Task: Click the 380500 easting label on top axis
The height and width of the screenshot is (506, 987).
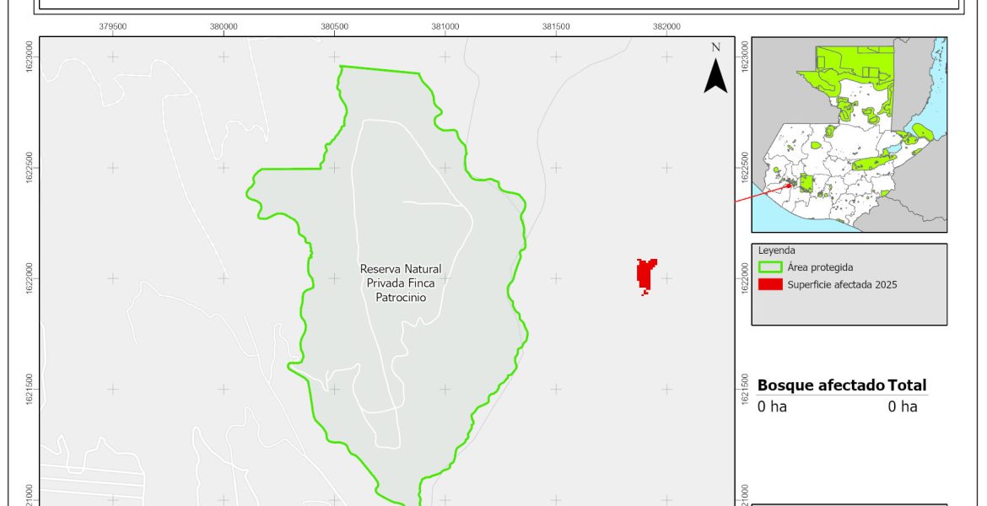Action: coord(334,27)
